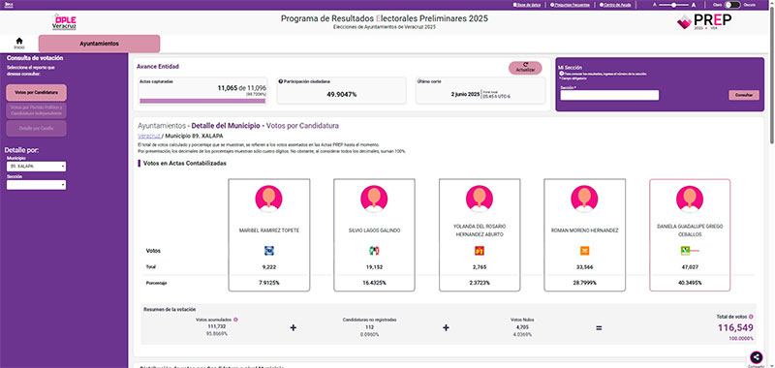Click Silvio Lagos Galindo avatar
The height and width of the screenshot is (368, 775).
point(374,199)
